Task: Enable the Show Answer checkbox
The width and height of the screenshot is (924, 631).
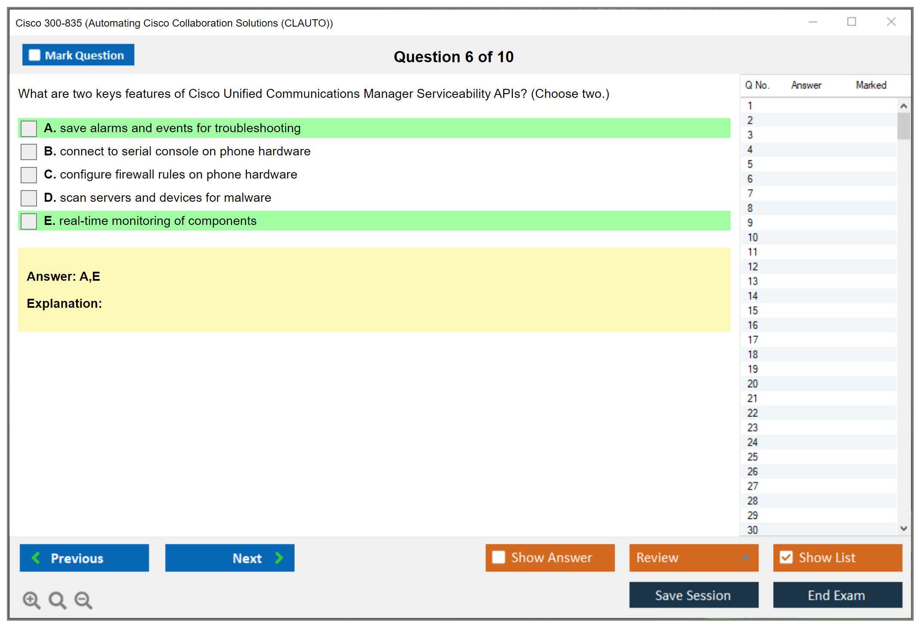Action: click(499, 557)
